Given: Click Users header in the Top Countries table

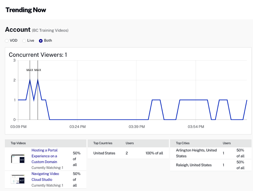Looking at the screenshot, I should (130, 143).
